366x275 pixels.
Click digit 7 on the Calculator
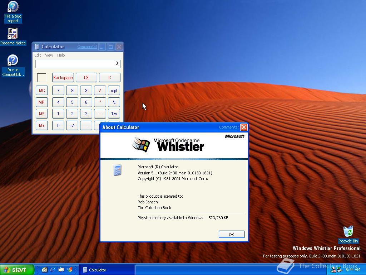pyautogui.click(x=58, y=91)
